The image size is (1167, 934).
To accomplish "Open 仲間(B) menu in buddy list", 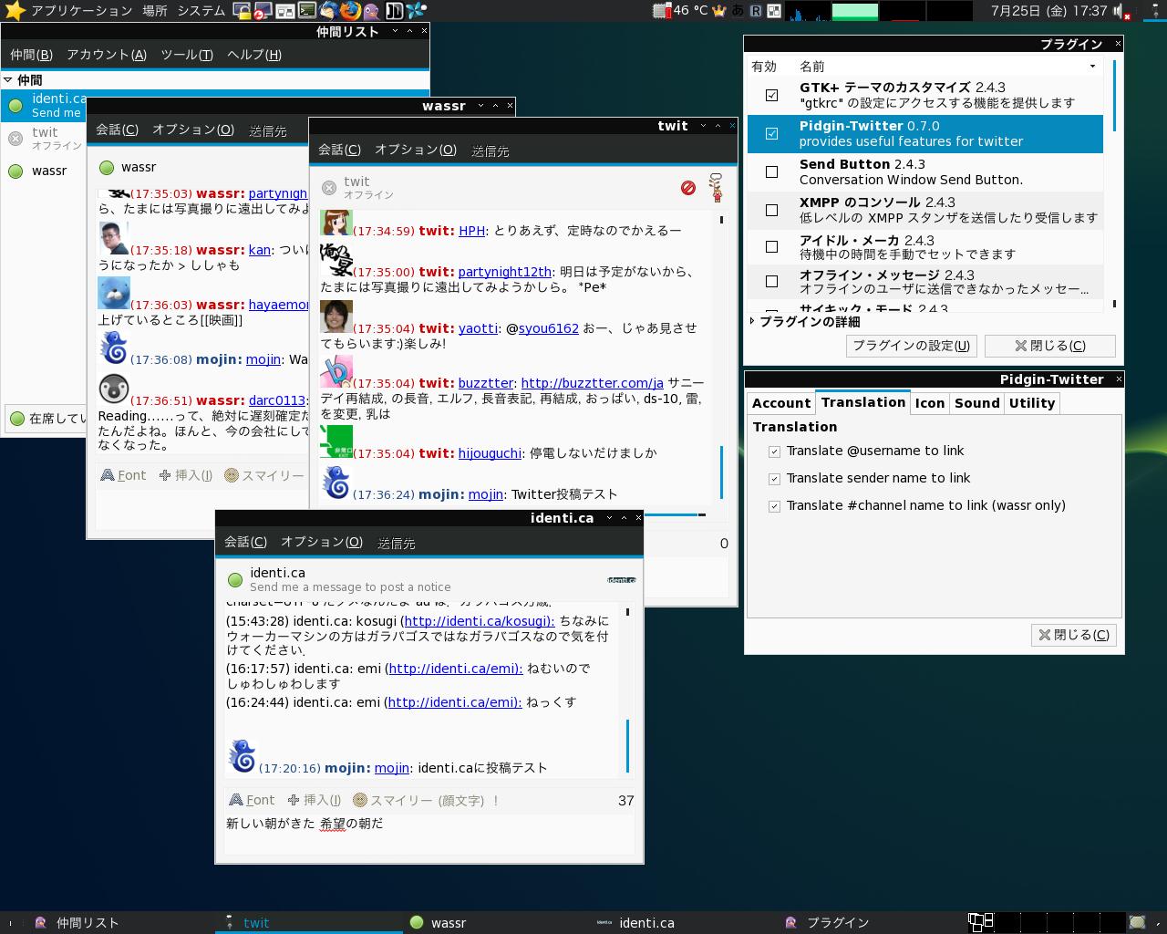I will pos(31,55).
